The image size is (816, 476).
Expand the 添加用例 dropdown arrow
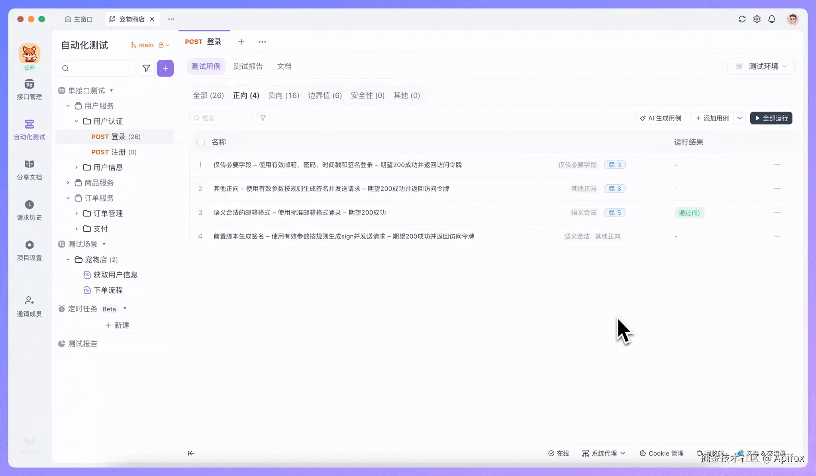(x=739, y=118)
